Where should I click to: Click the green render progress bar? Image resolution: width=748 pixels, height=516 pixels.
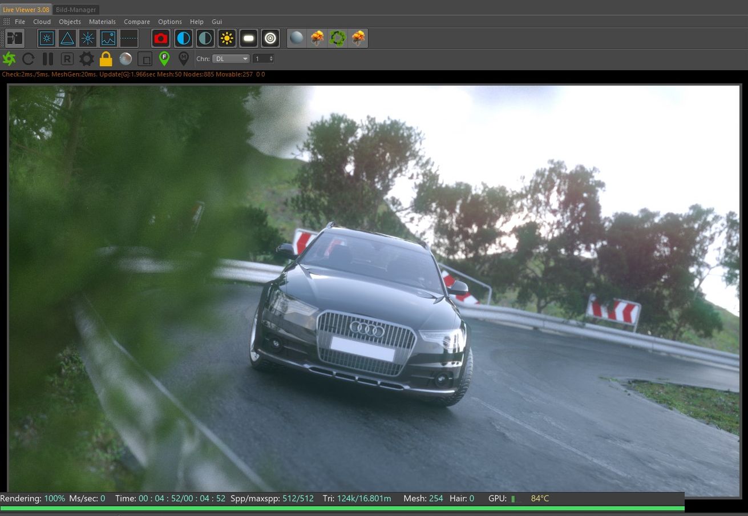pyautogui.click(x=342, y=508)
